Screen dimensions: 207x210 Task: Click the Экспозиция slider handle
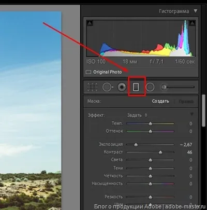click(136, 145)
